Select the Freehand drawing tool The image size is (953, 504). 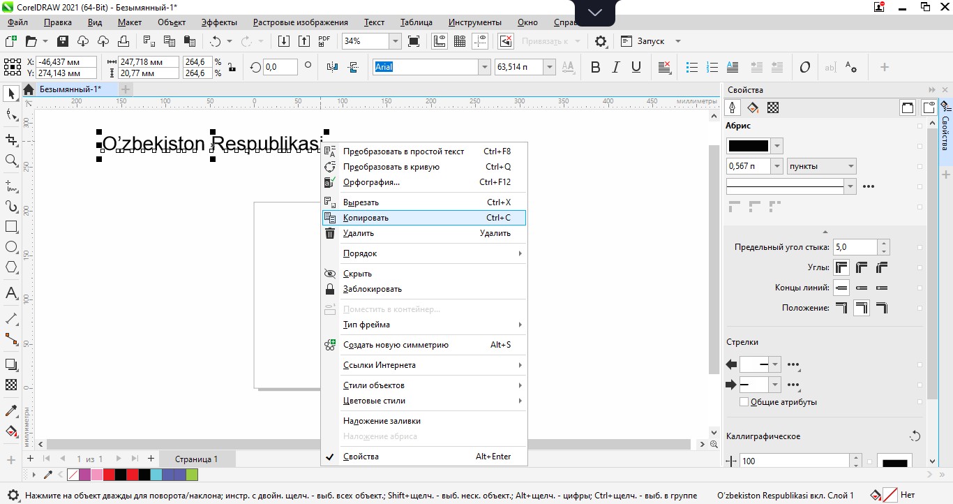point(10,186)
